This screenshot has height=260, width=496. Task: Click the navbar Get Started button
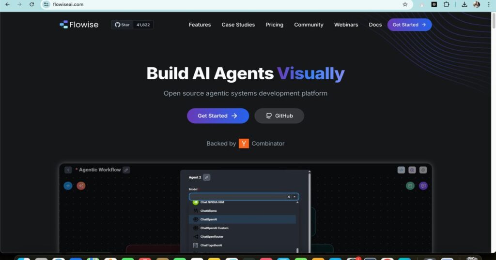coord(409,25)
